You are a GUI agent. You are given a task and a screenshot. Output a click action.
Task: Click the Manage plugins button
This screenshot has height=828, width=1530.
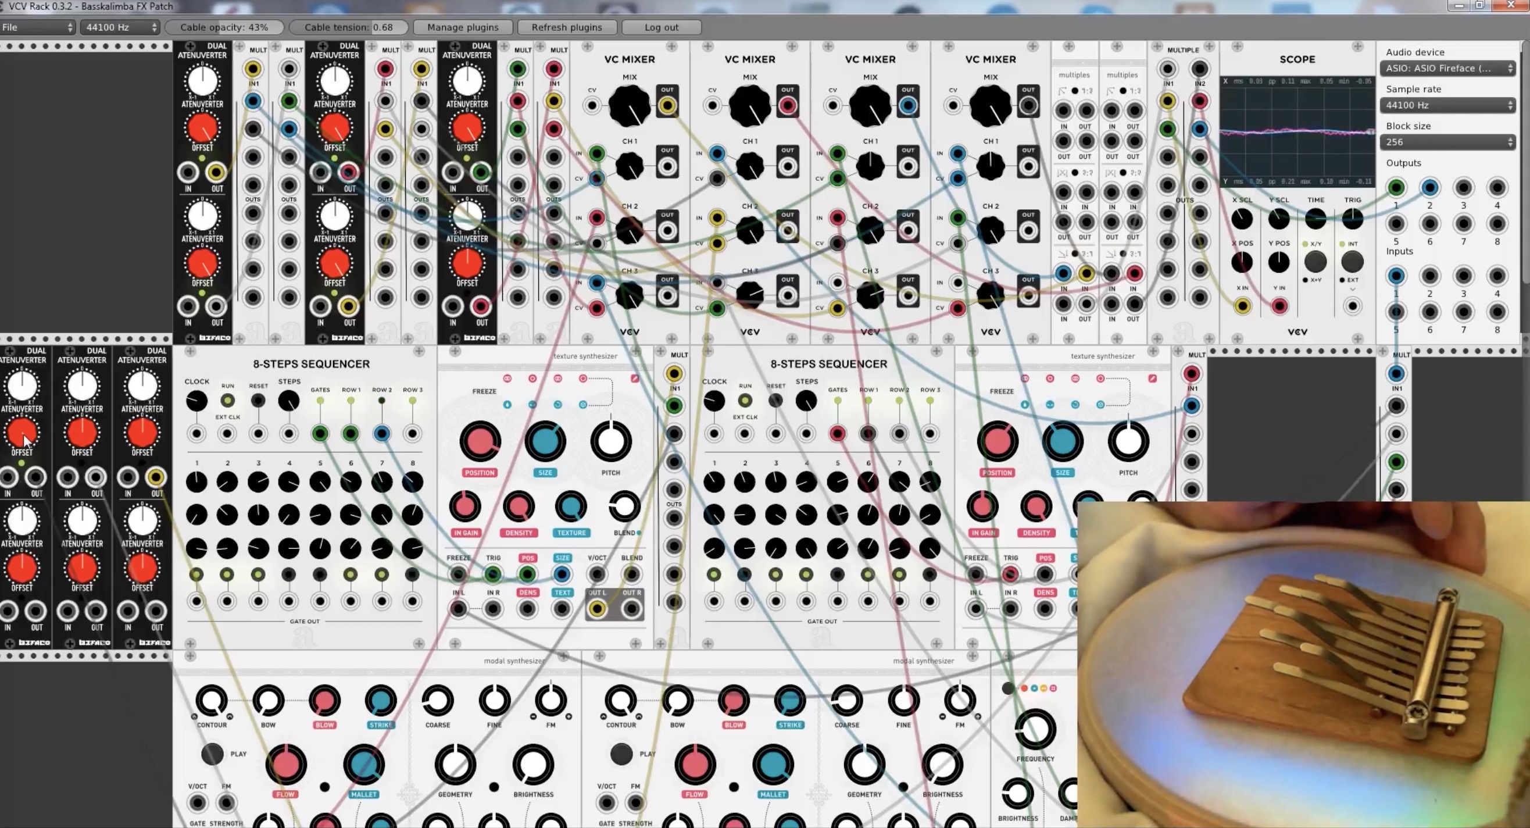point(463,27)
